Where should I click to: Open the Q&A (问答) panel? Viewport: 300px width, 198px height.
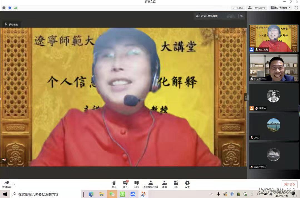pyautogui.click(x=137, y=184)
